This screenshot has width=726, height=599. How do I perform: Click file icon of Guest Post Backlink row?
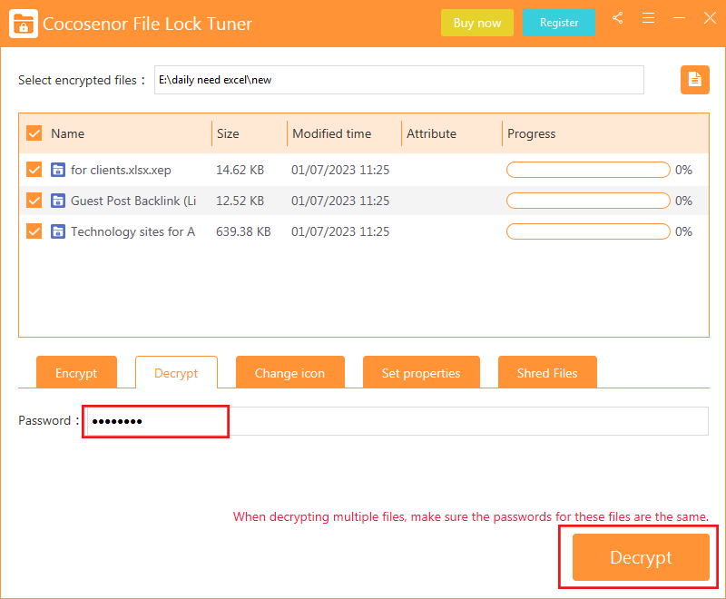(x=58, y=201)
